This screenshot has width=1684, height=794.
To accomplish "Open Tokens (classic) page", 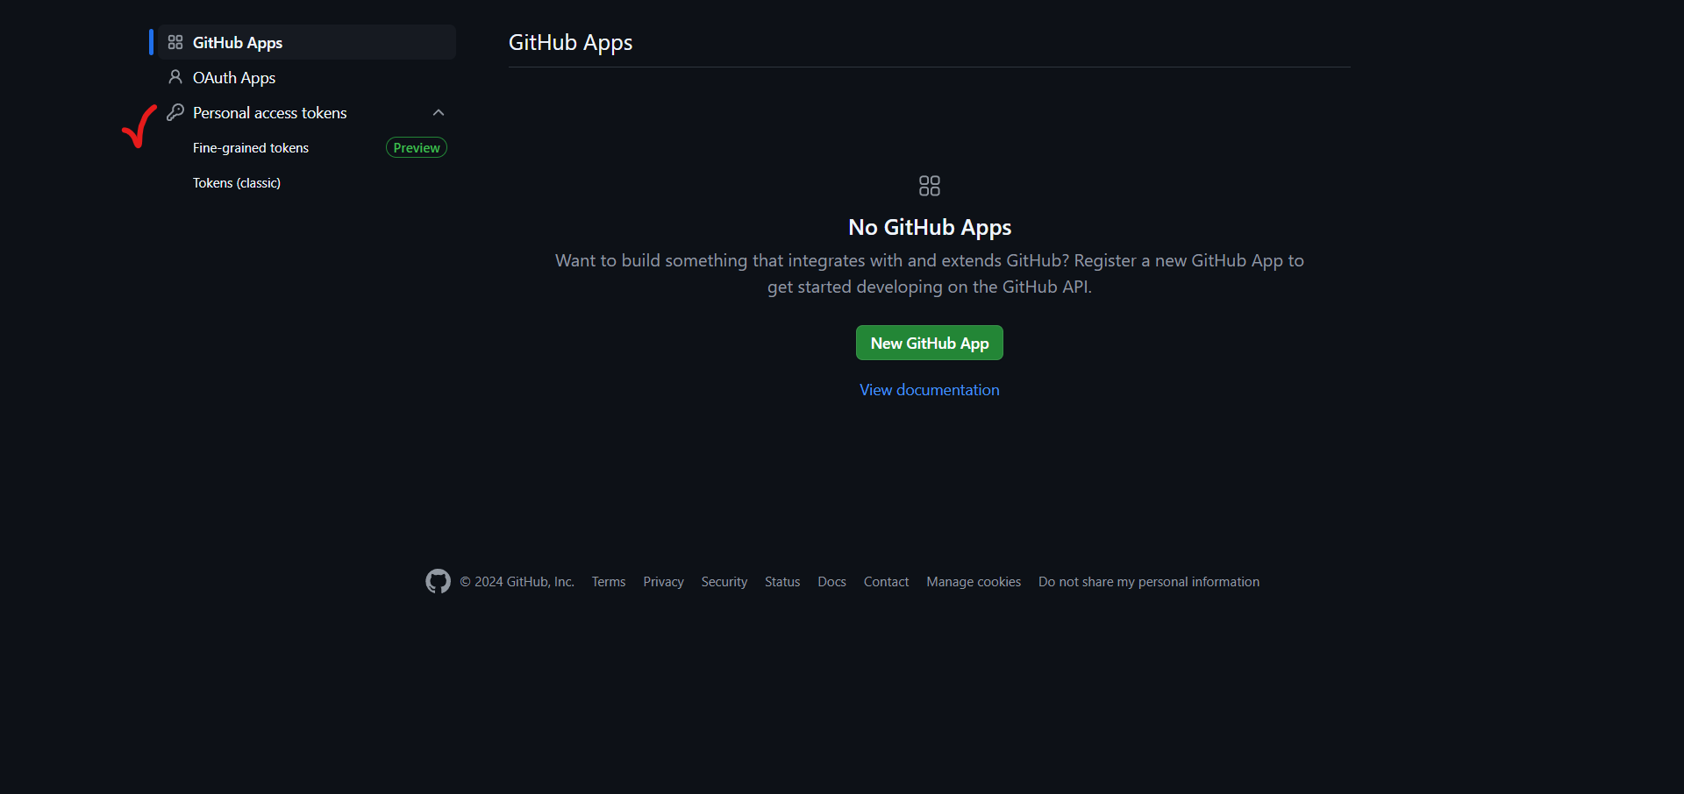I will (237, 182).
